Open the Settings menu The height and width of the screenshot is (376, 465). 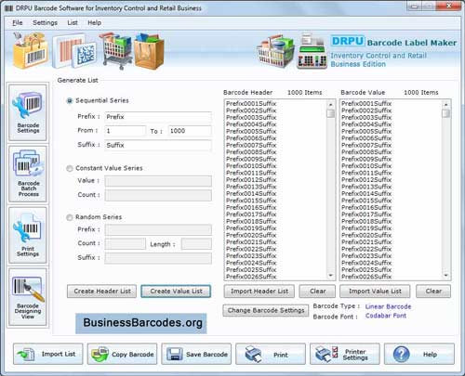click(45, 22)
